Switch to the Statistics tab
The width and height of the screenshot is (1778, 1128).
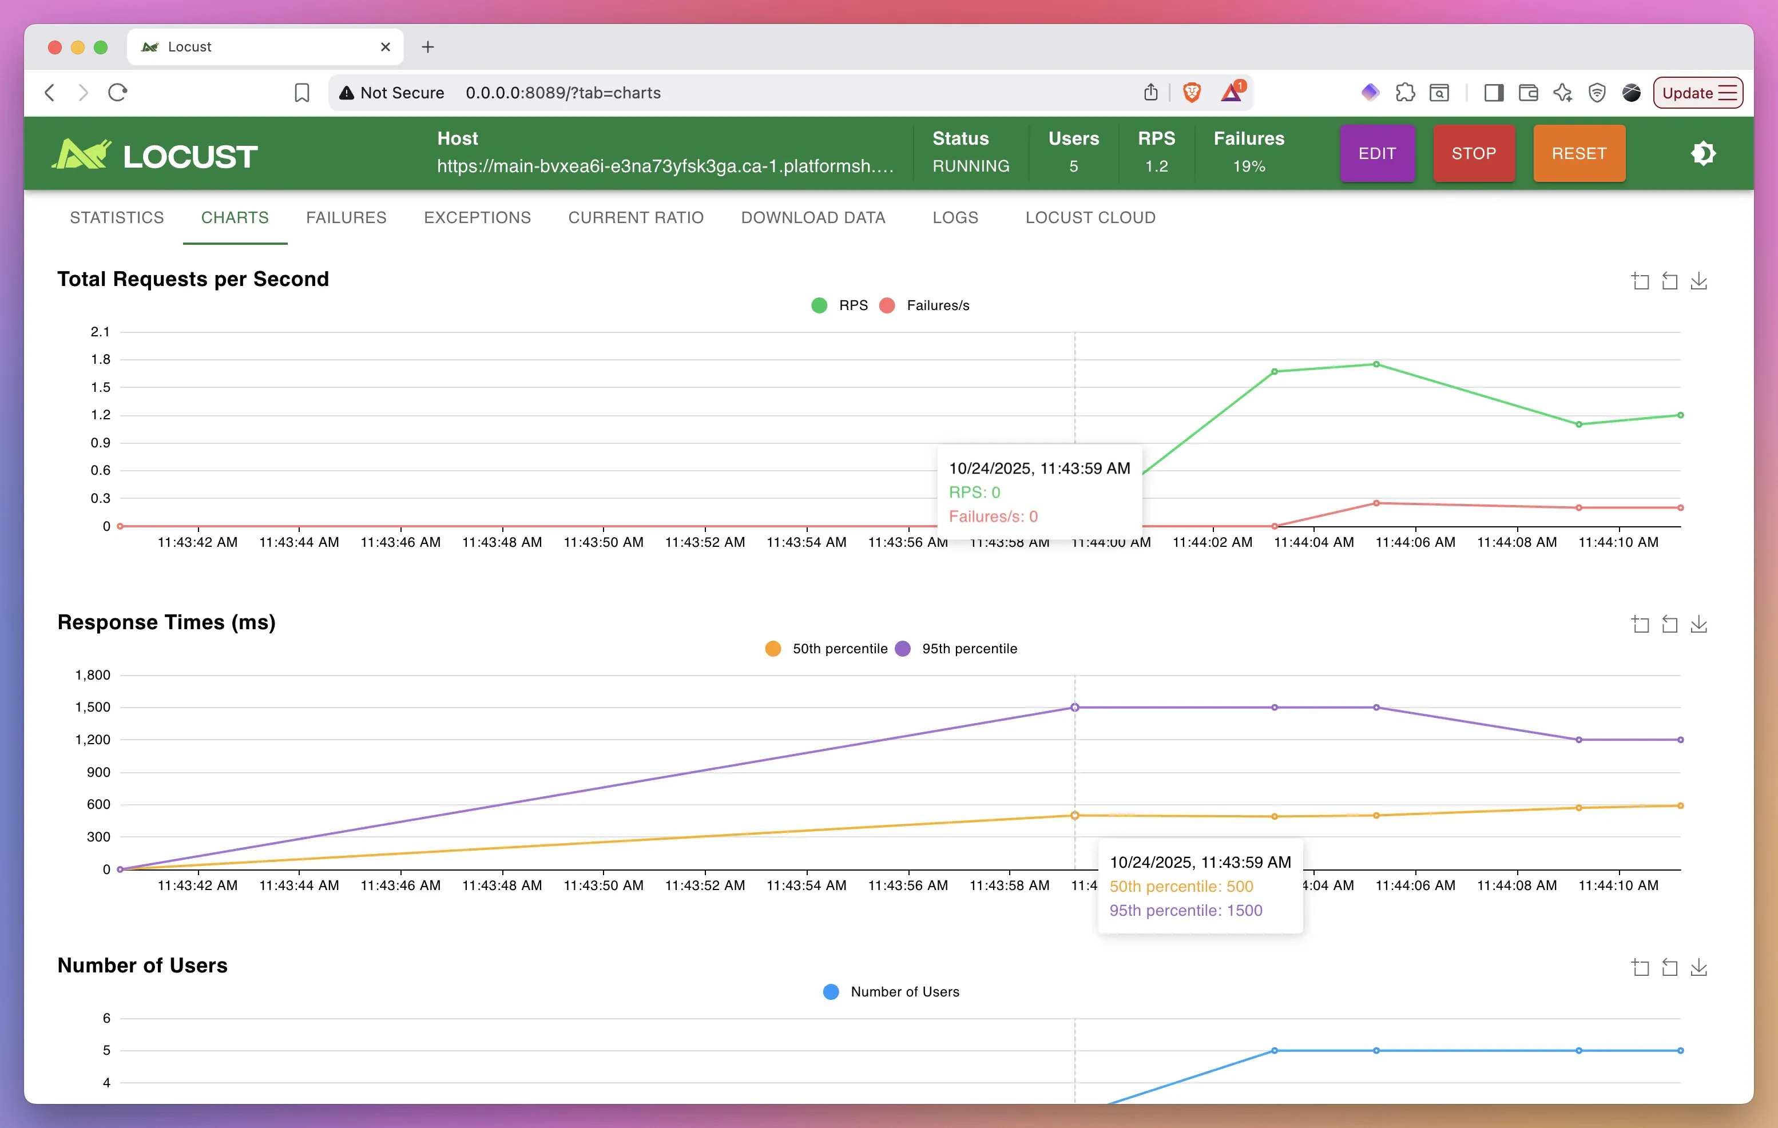(x=117, y=217)
